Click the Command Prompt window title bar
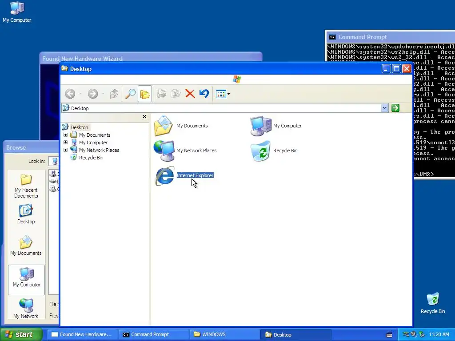Viewport: 455px width, 341px height. click(390, 37)
